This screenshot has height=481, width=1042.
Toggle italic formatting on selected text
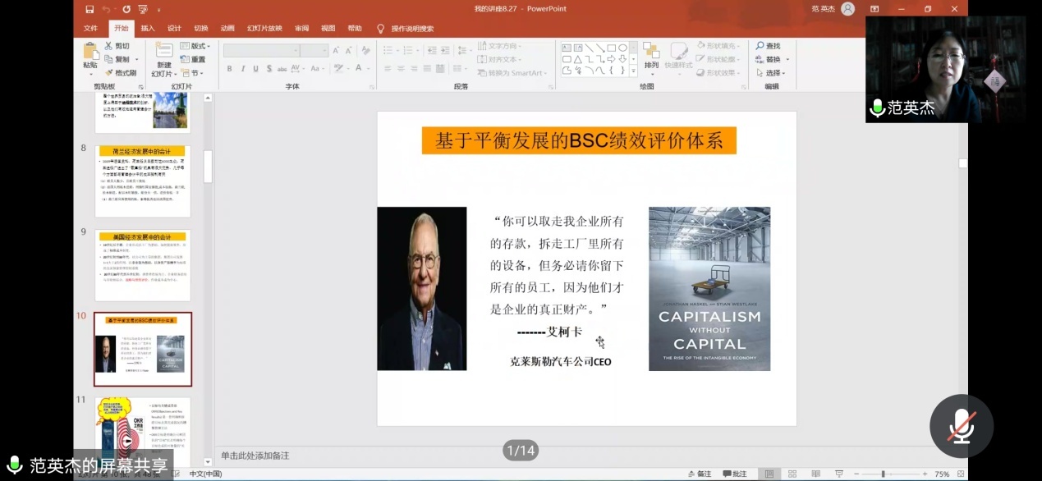pos(243,68)
